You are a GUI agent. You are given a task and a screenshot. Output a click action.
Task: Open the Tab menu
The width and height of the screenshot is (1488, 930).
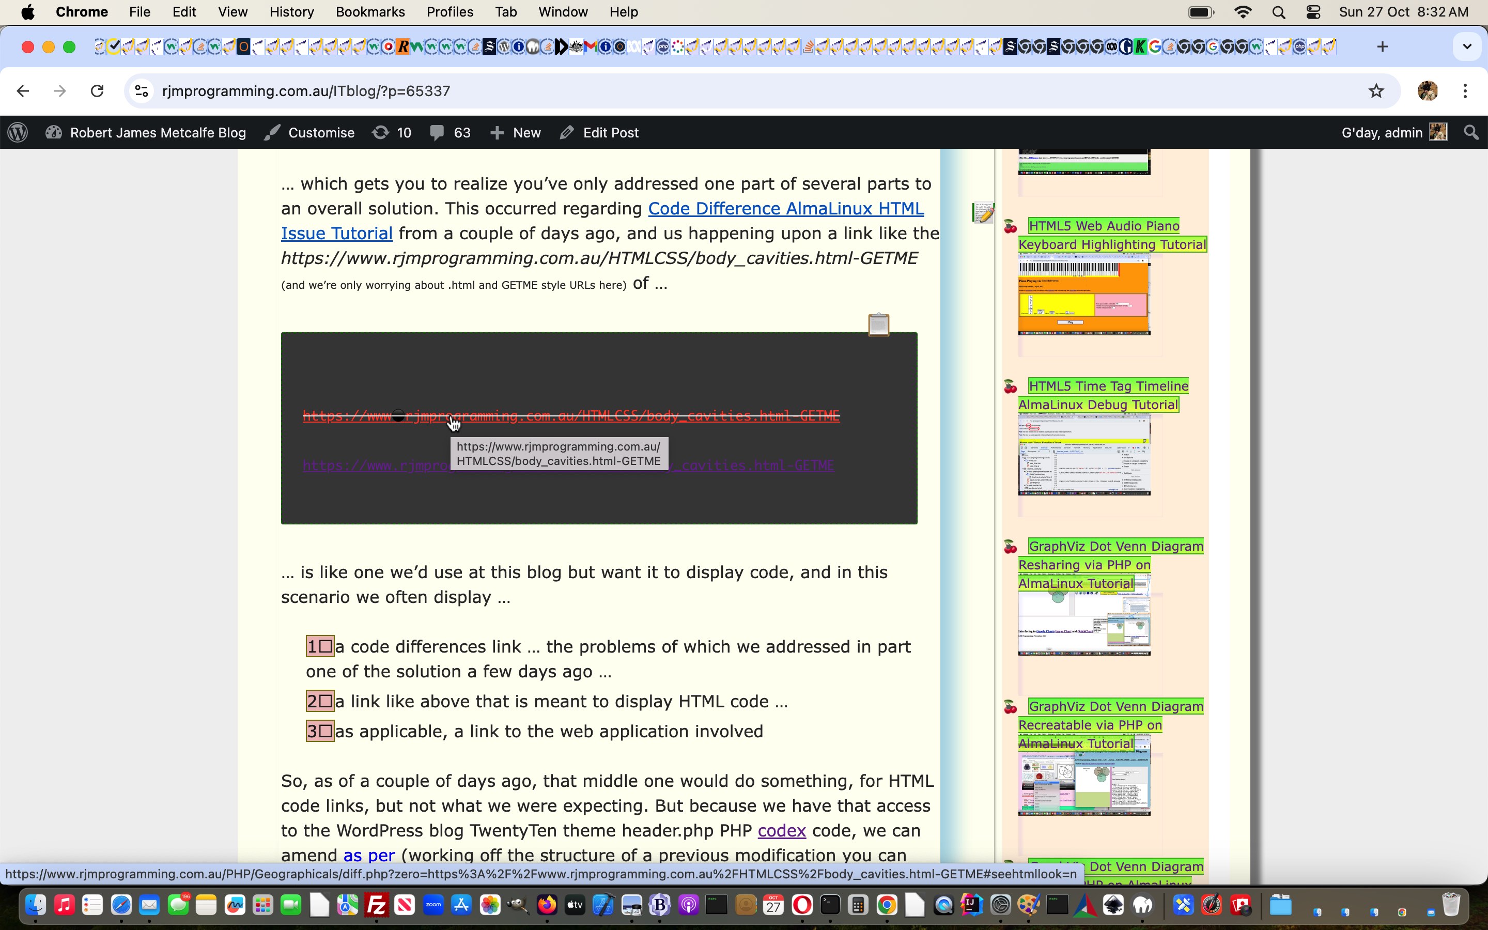click(505, 12)
